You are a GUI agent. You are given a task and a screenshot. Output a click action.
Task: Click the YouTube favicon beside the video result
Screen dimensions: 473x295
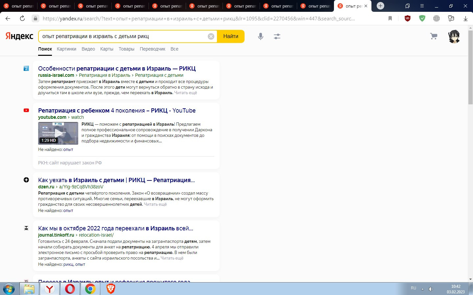tap(26, 110)
